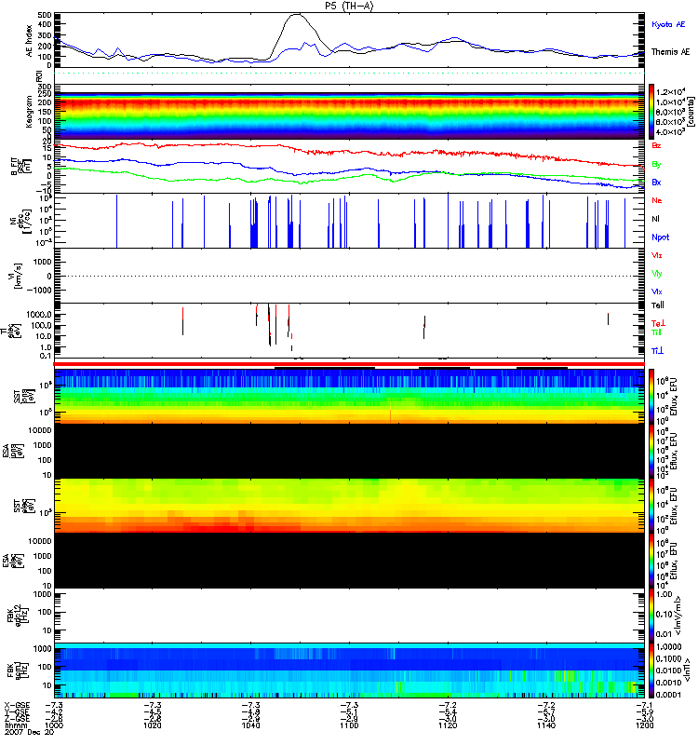Image resolution: width=698 pixels, height=745 pixels.
Task: Click the <|nT|> colorbar unit label
Action: point(687,670)
